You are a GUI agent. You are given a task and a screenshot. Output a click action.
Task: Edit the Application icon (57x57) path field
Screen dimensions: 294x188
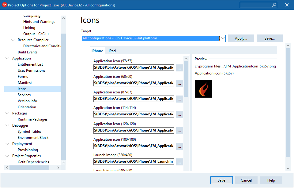[134, 67]
